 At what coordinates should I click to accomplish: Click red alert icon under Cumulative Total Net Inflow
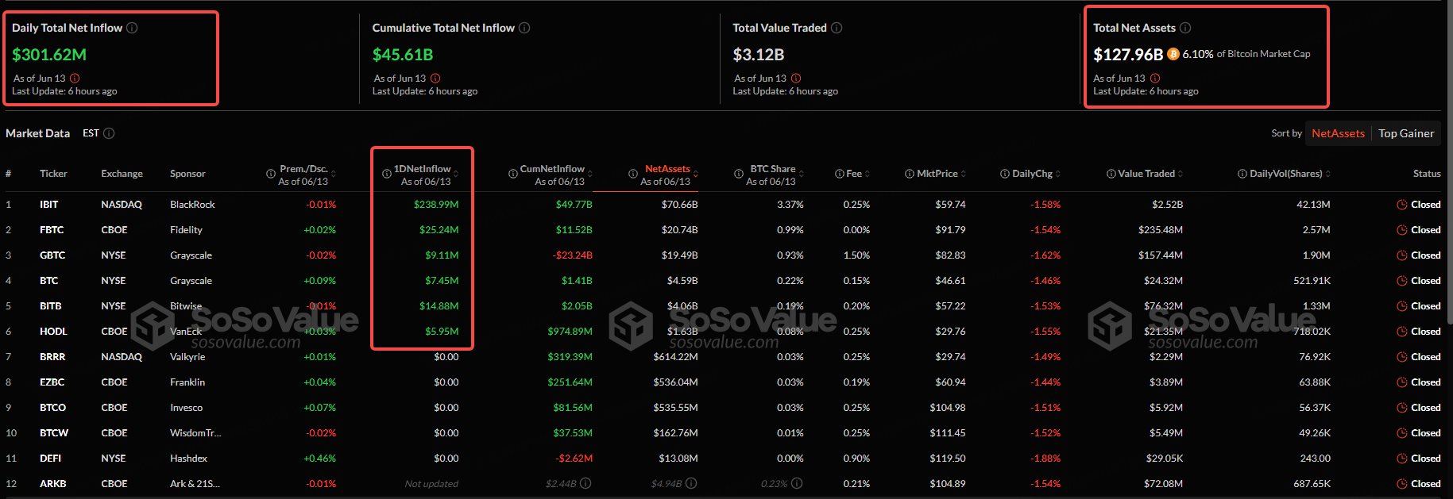[x=435, y=79]
